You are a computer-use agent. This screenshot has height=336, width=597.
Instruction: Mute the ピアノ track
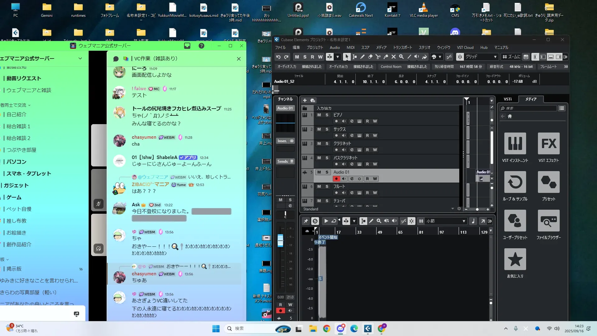pyautogui.click(x=319, y=115)
